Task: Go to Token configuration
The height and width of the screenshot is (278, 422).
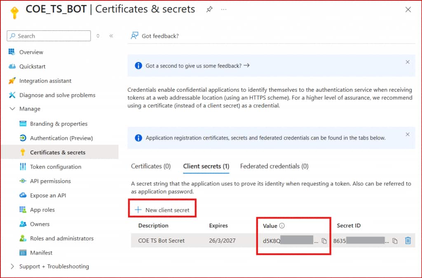Action: pos(56,167)
